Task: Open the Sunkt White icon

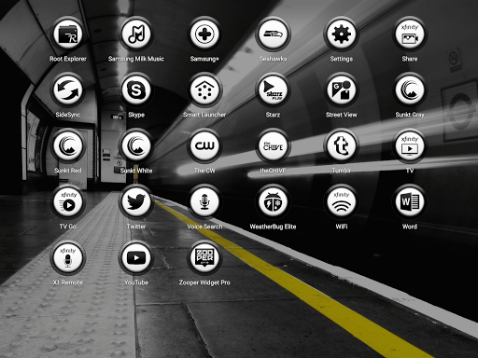Action: 136,146
